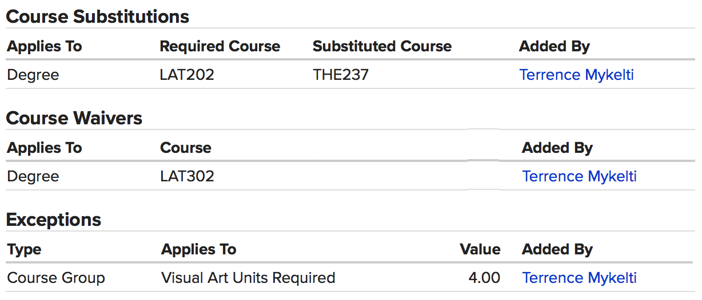Viewport: 702px width, 300px height.
Task: Click the Exceptions section heading
Action: [x=54, y=220]
